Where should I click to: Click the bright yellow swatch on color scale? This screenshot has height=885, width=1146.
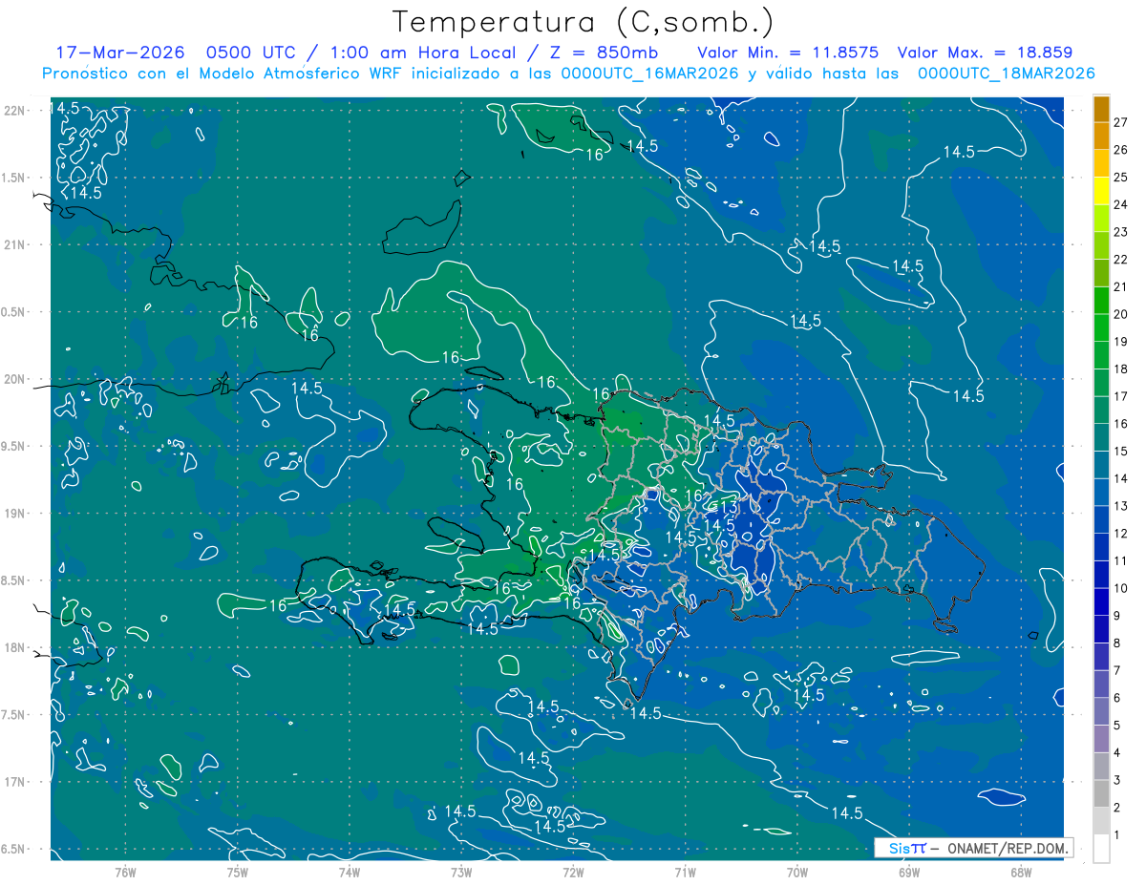[1101, 191]
